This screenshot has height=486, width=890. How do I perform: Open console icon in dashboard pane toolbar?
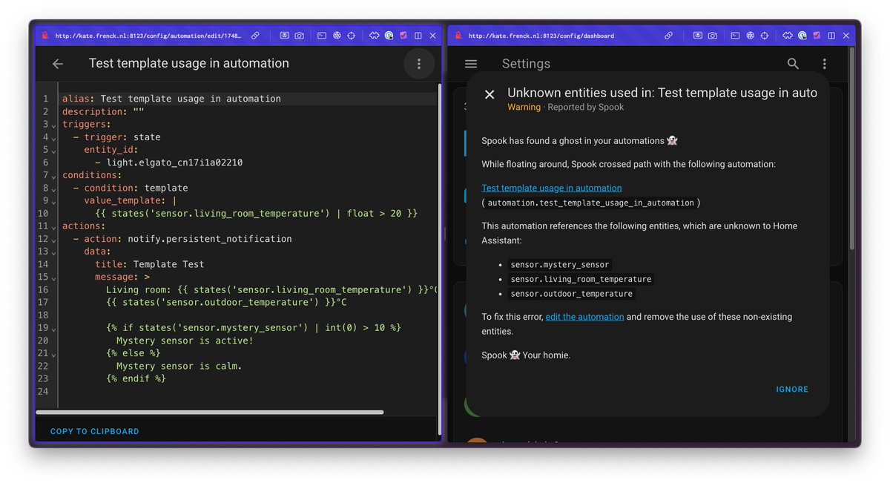(x=735, y=35)
